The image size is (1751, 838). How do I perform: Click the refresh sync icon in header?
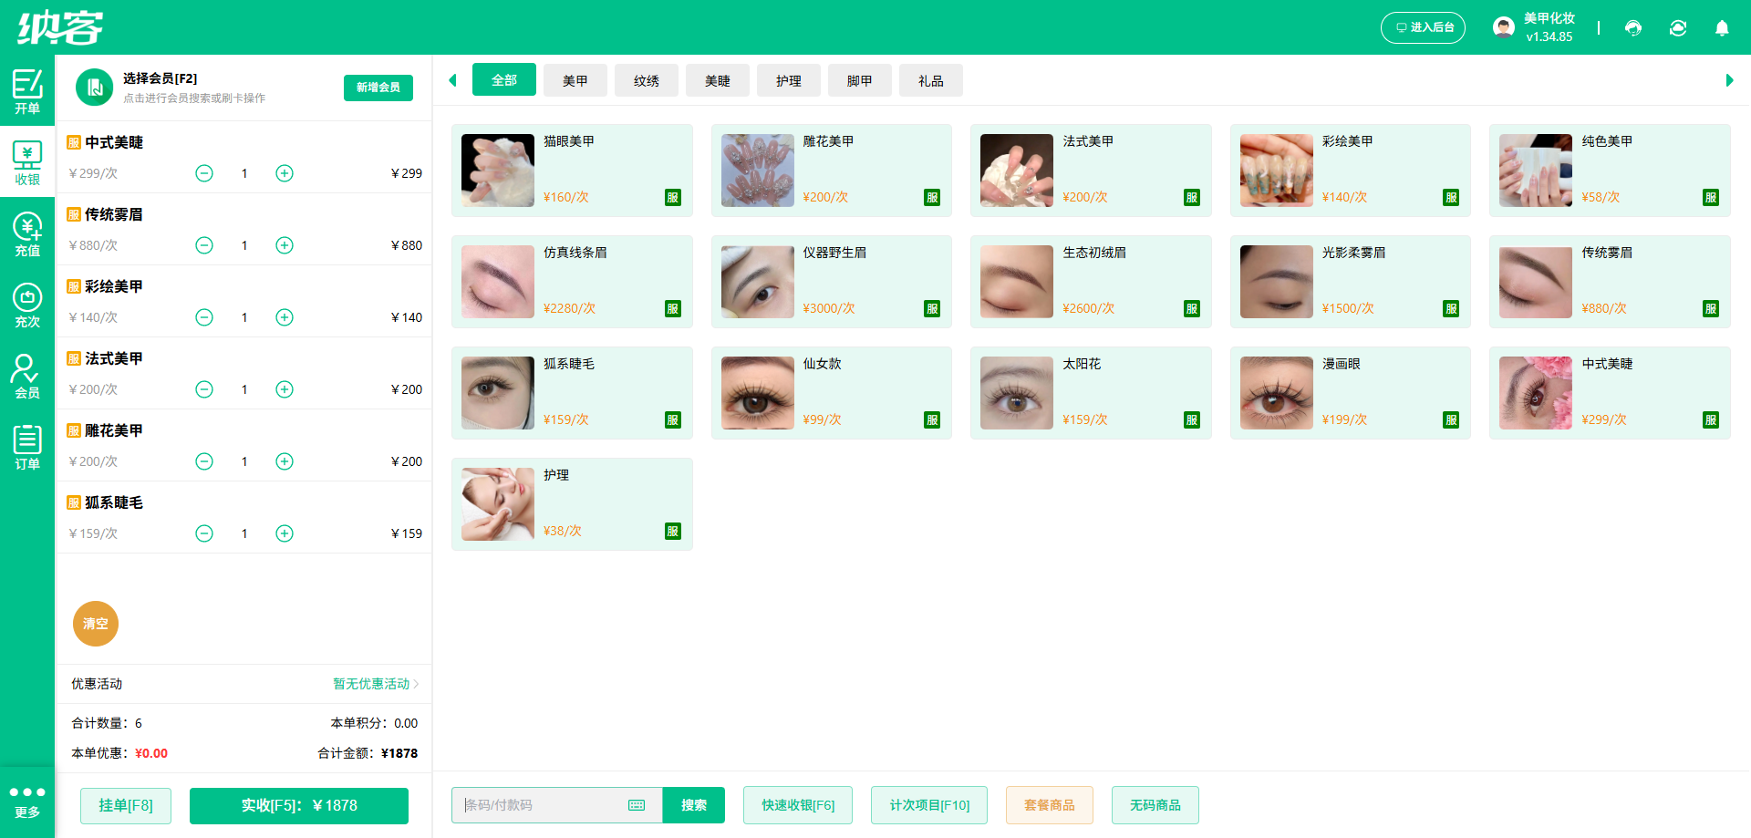[x=1678, y=27]
